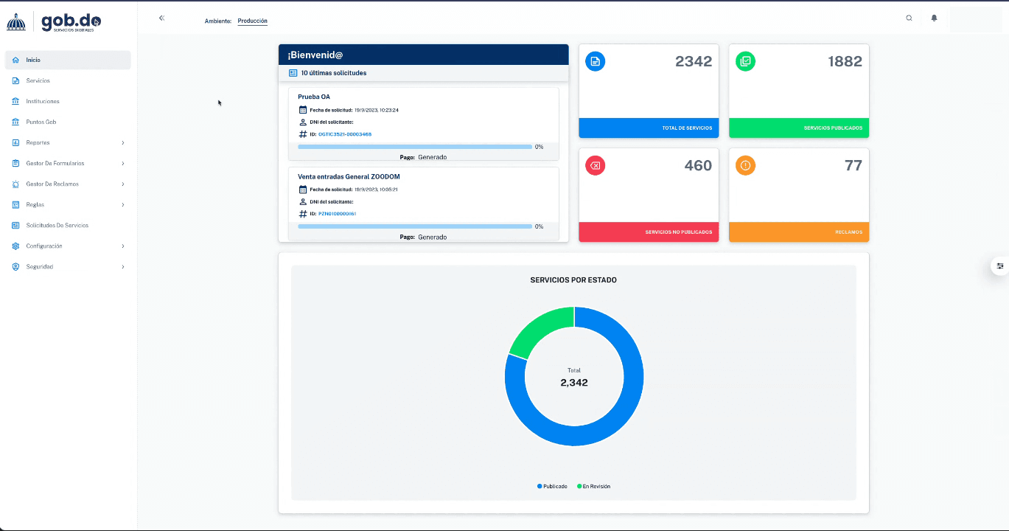
Task: Click the calendar icon in Prueba OA card
Action: (x=303, y=110)
